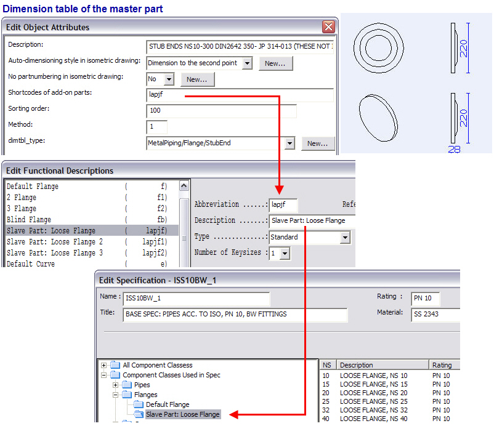Click All Component Classes folder icon
The width and height of the screenshot is (494, 426).
click(x=116, y=365)
